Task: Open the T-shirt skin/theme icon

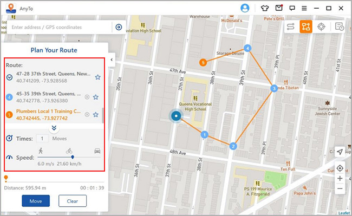Action: click(265, 8)
